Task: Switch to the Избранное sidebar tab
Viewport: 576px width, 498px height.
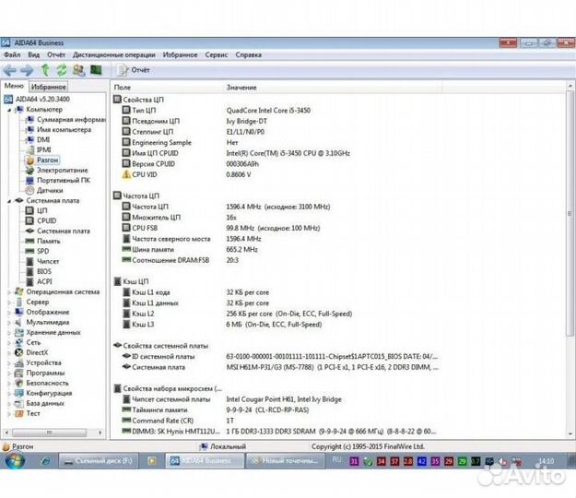Action: 48,87
